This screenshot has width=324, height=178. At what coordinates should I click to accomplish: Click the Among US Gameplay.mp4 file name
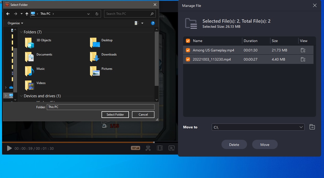point(214,50)
